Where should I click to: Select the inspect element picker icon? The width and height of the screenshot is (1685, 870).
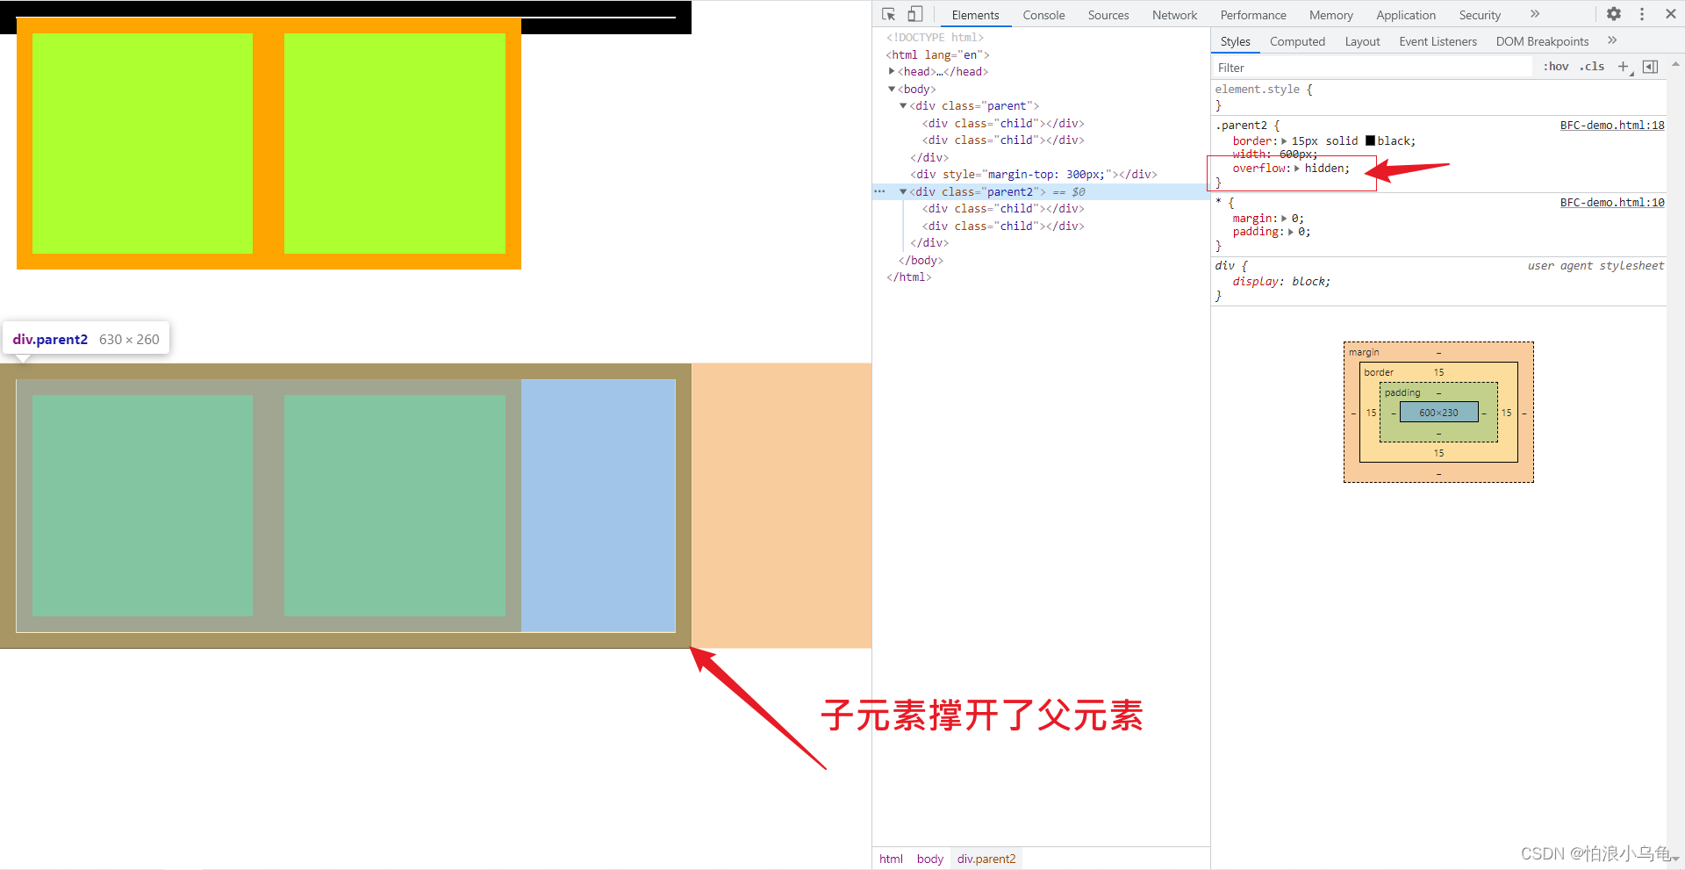tap(887, 13)
